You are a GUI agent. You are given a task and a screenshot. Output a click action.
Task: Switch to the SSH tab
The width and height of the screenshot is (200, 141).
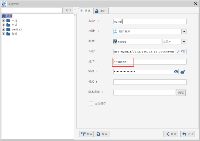(x=101, y=11)
